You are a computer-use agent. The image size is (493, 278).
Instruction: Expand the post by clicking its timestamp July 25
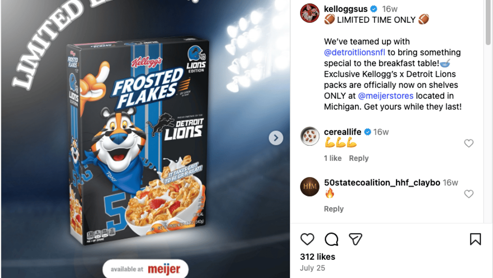pos(312,268)
